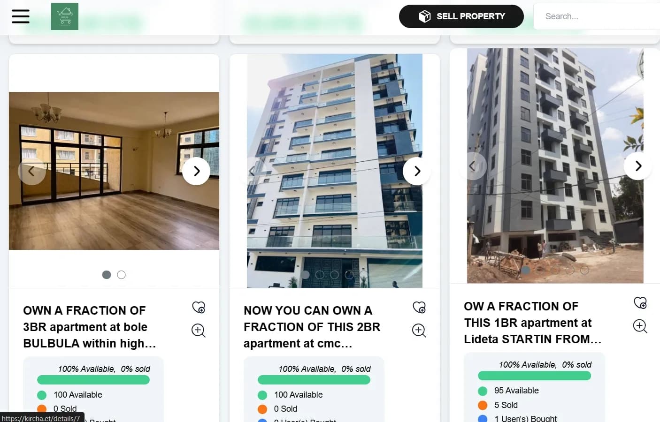Click the SELL PROPERTY button

pyautogui.click(x=461, y=16)
